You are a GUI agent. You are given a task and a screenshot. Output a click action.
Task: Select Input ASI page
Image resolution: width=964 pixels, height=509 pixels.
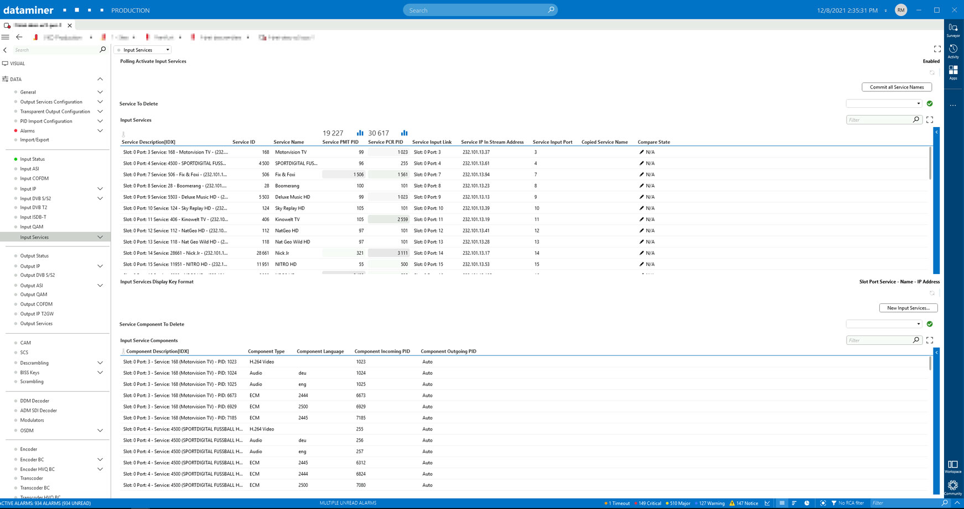tap(29, 169)
